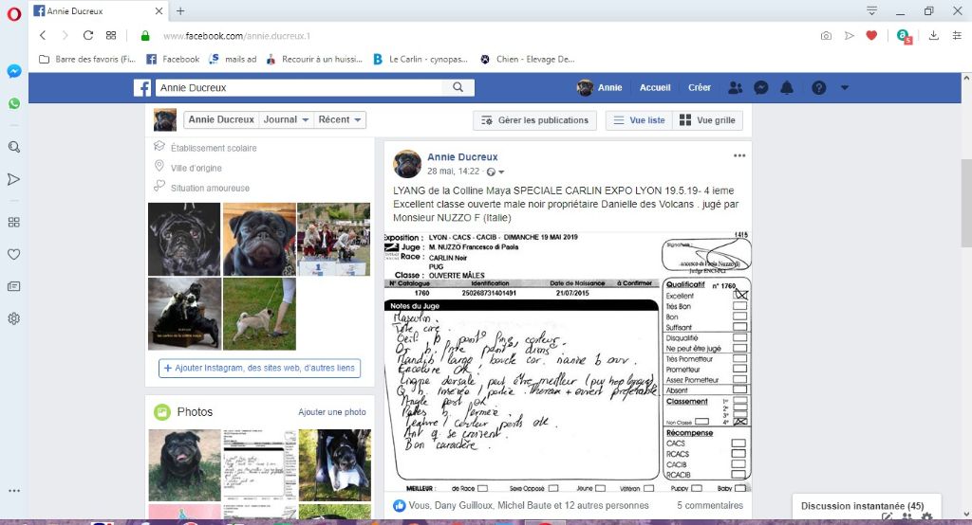Toggle the heart bookmark icon in the address bar
This screenshot has height=525, width=972.
[871, 35]
